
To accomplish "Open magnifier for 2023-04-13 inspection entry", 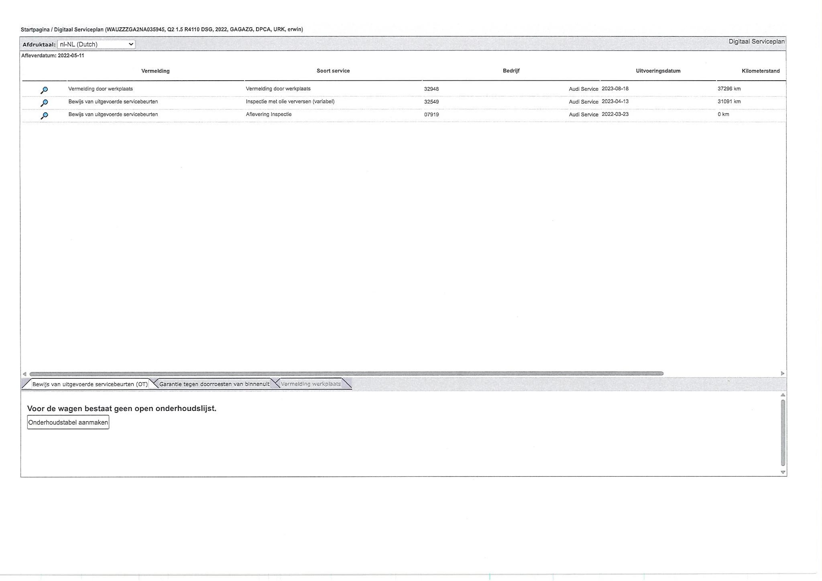I will [x=44, y=103].
